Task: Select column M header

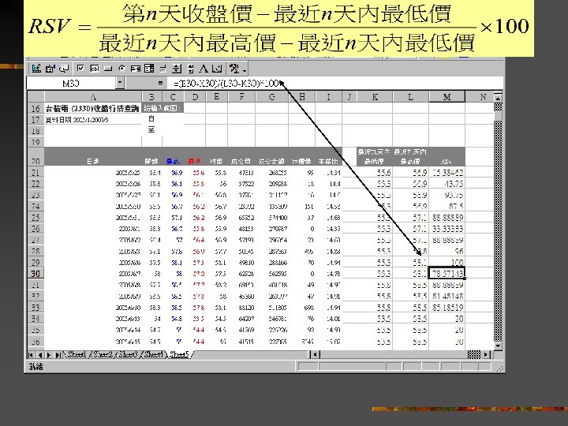Action: (x=447, y=97)
